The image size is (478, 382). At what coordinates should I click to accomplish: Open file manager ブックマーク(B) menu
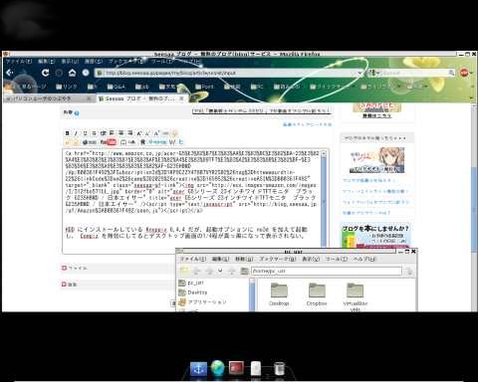pos(278,259)
